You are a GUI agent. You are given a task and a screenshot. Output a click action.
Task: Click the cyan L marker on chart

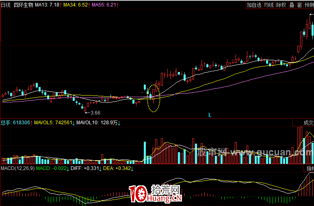210,115
